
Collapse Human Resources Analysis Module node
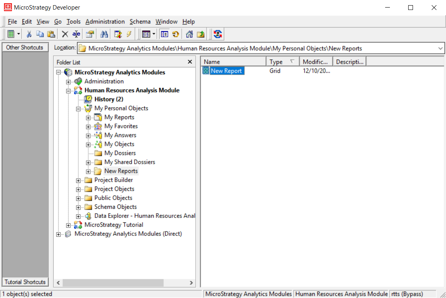point(68,91)
